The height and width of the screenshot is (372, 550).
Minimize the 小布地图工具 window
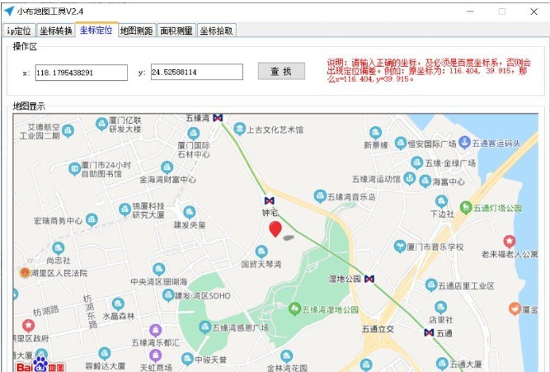(470, 12)
